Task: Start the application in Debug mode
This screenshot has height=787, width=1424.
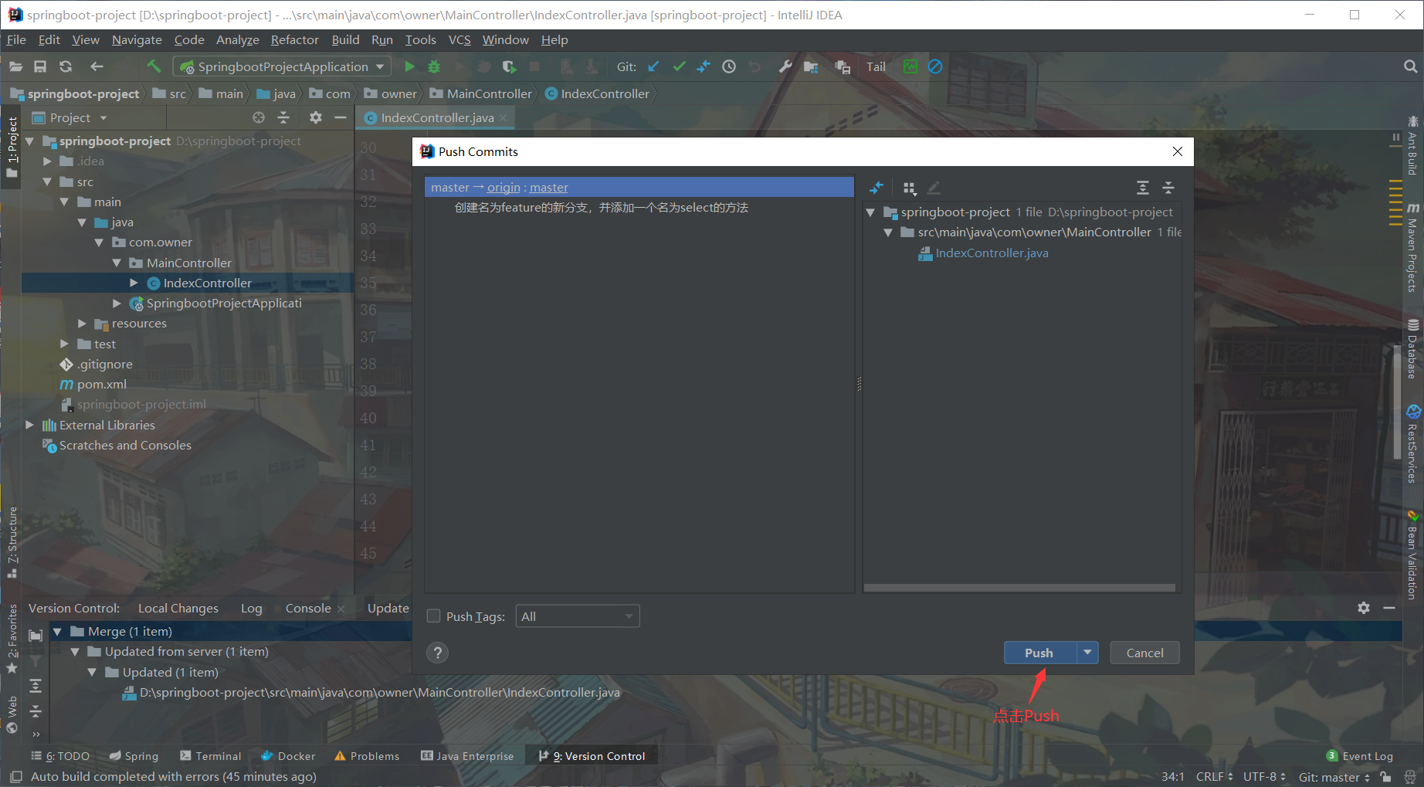Action: point(434,66)
